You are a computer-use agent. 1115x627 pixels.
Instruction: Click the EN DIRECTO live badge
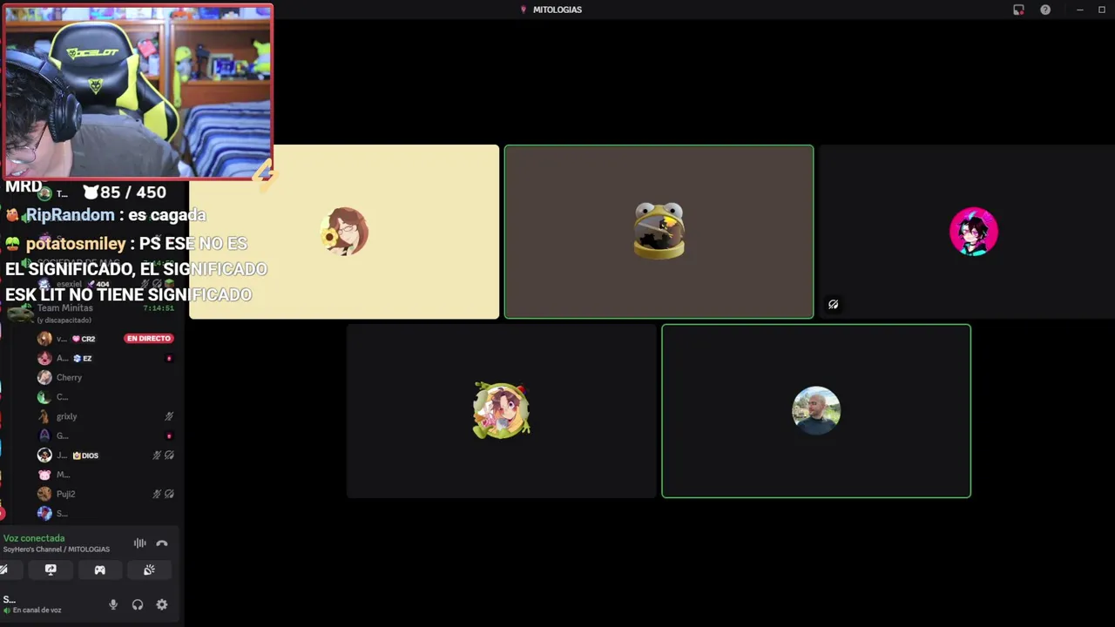click(149, 339)
